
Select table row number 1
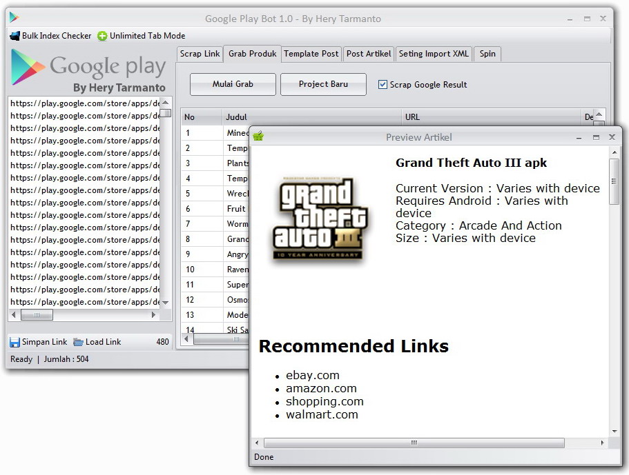click(x=215, y=132)
